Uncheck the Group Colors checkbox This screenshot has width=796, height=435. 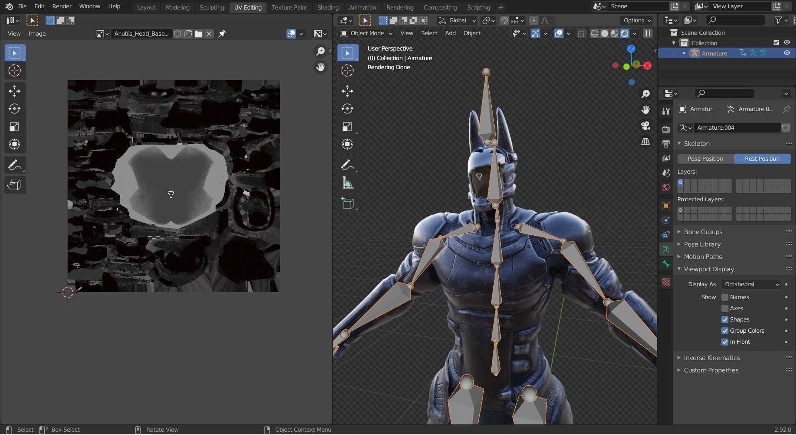725,331
